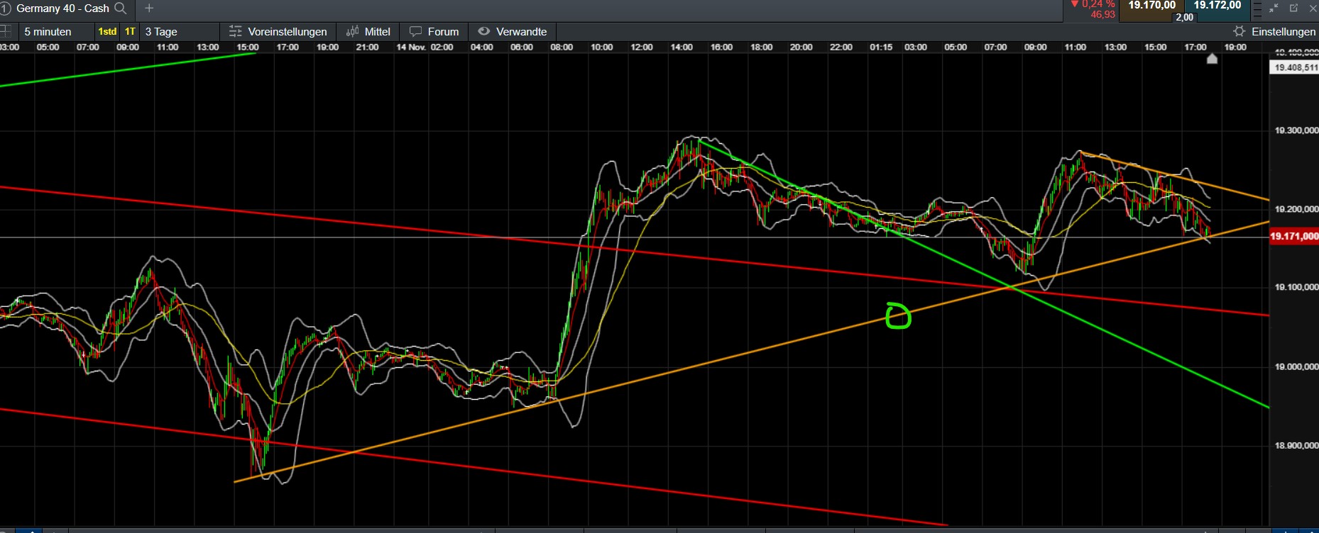Screen dimensions: 1319x533
Task: Click the 19.408,511 price label
Action: [1295, 67]
